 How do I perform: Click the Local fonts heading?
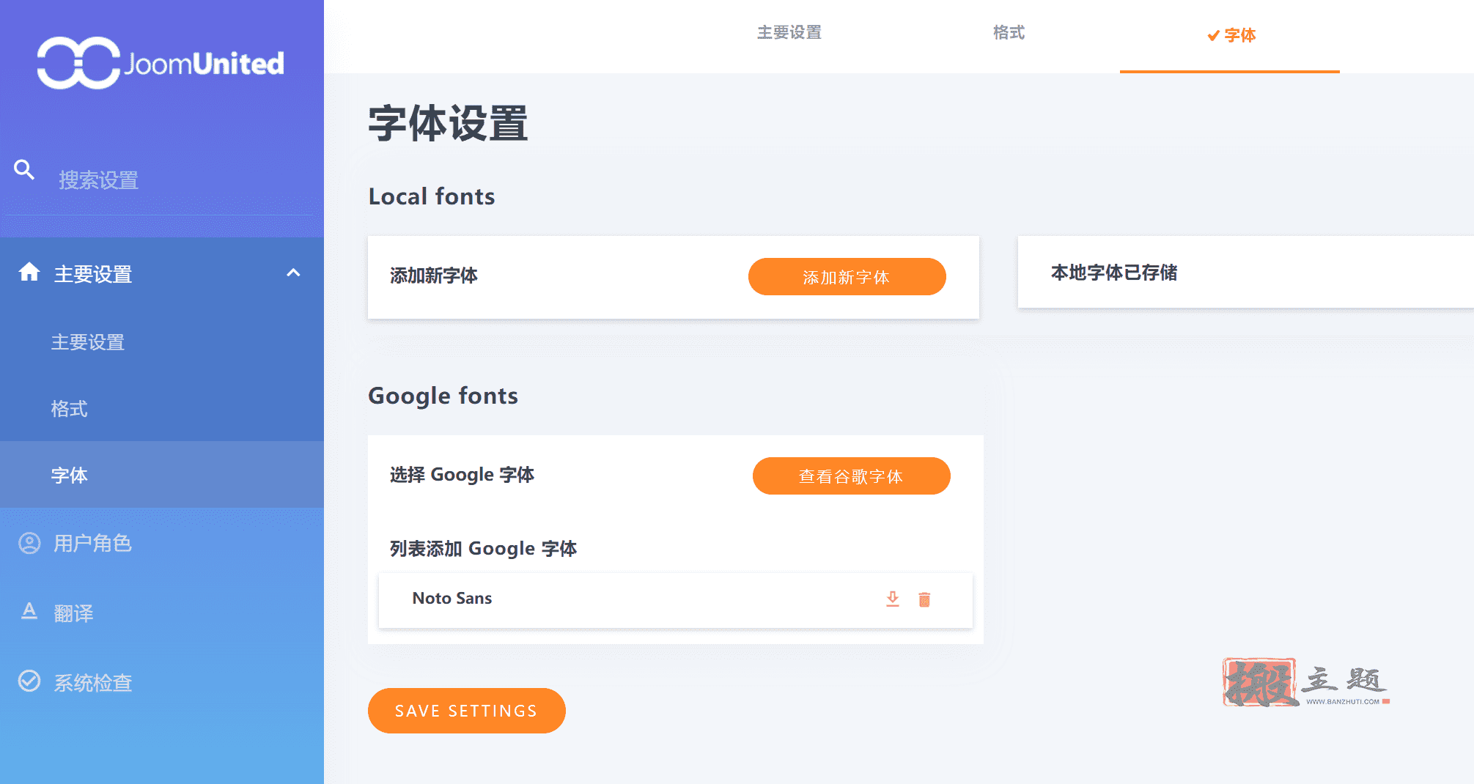click(432, 196)
